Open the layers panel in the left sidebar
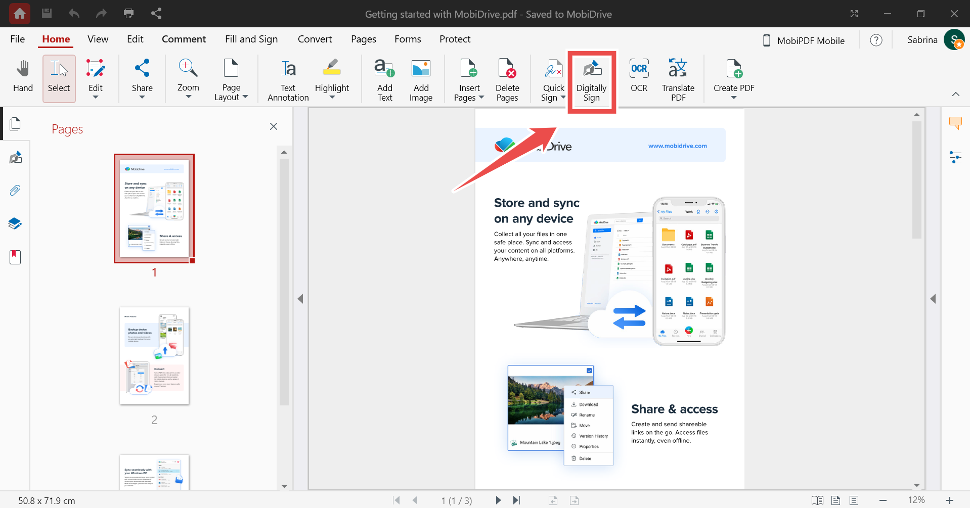The width and height of the screenshot is (970, 508). click(x=15, y=223)
